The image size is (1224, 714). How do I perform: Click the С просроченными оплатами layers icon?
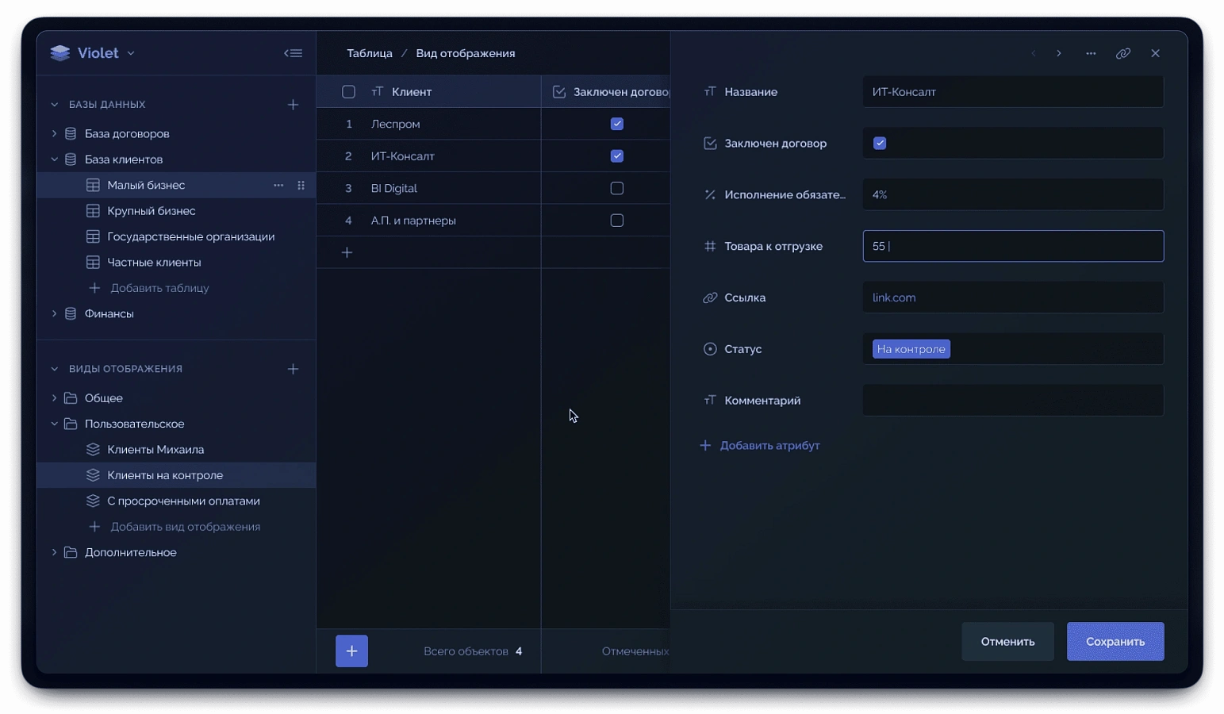tap(93, 501)
